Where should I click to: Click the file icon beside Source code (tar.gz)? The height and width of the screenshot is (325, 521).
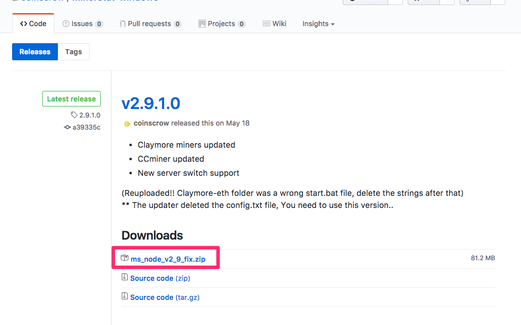pyautogui.click(x=125, y=296)
